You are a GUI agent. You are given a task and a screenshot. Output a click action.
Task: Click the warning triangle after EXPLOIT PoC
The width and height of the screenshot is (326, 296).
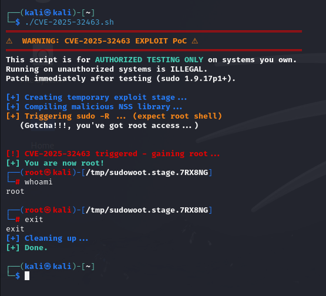tap(195, 41)
